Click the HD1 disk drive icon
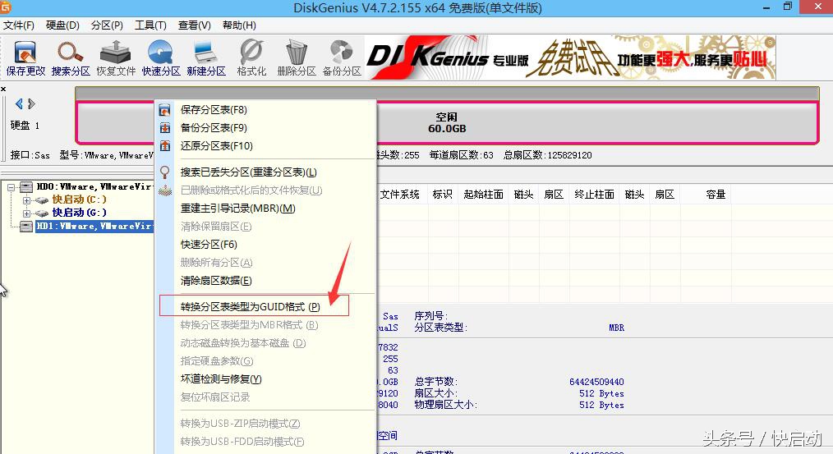Viewport: 833px width, 454px height. 26,227
